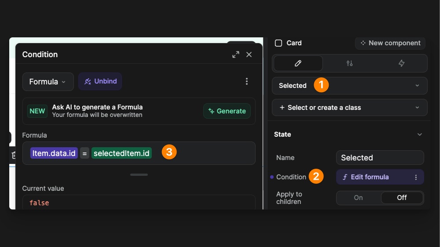Viewport: 440px width, 247px height.
Task: Click the false current value
Action: [x=39, y=203]
